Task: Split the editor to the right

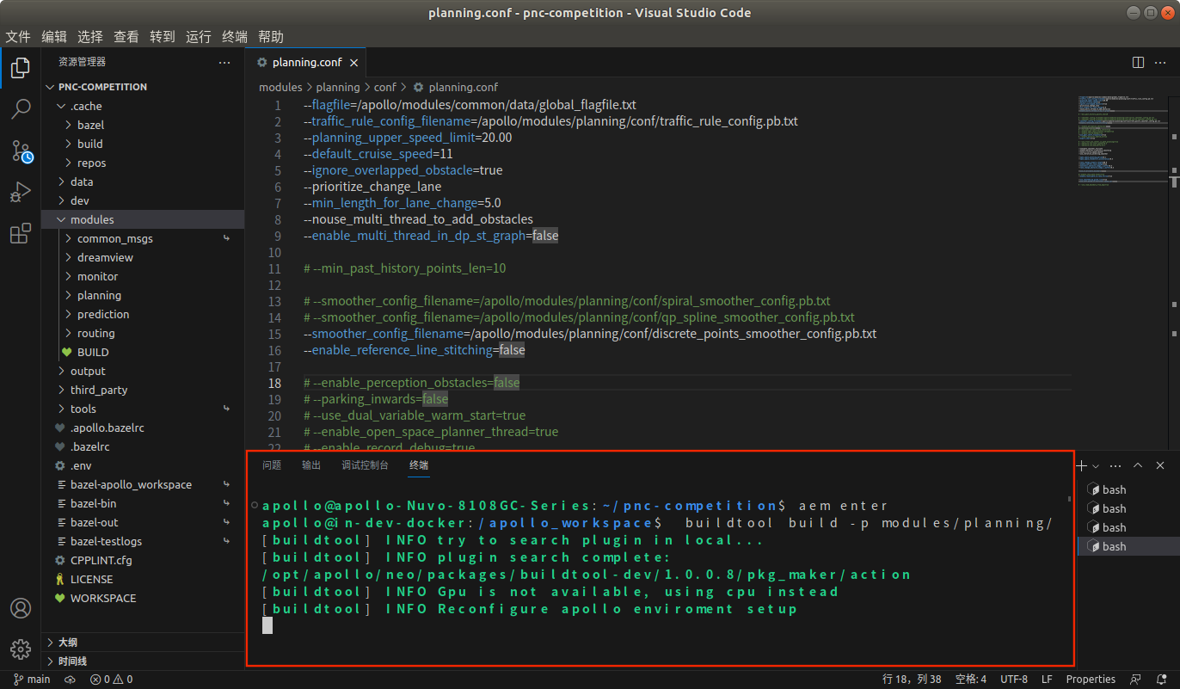Action: click(1138, 62)
